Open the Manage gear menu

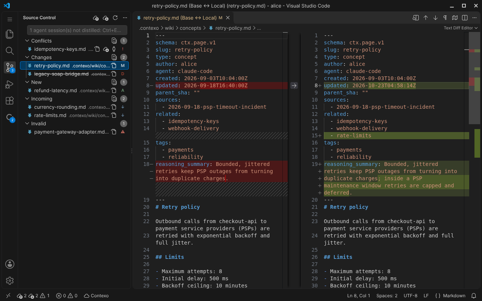10,281
